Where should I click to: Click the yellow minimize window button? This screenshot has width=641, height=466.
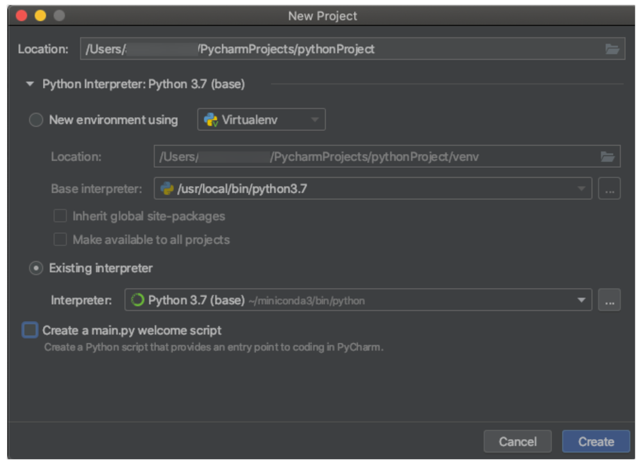(x=40, y=15)
